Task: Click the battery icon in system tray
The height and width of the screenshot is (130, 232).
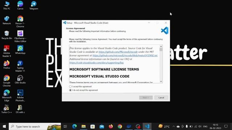Action: pos(191,126)
